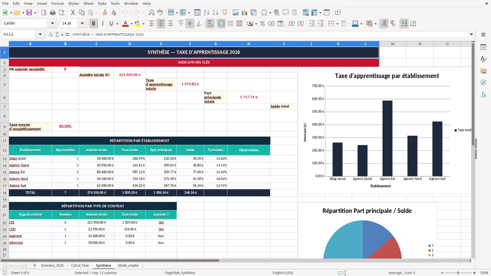Click the zoom out minus button
Screen dimensions: 491x276
coord(442,273)
